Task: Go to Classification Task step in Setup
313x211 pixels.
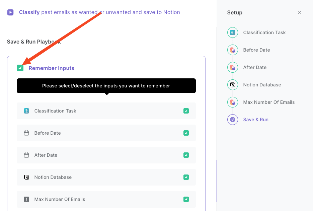Action: (x=264, y=32)
